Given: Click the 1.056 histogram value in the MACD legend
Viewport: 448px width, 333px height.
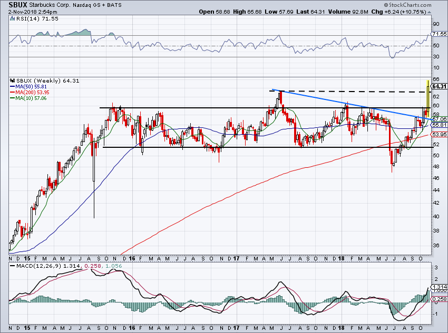Looking at the screenshot, I should click(x=114, y=266).
